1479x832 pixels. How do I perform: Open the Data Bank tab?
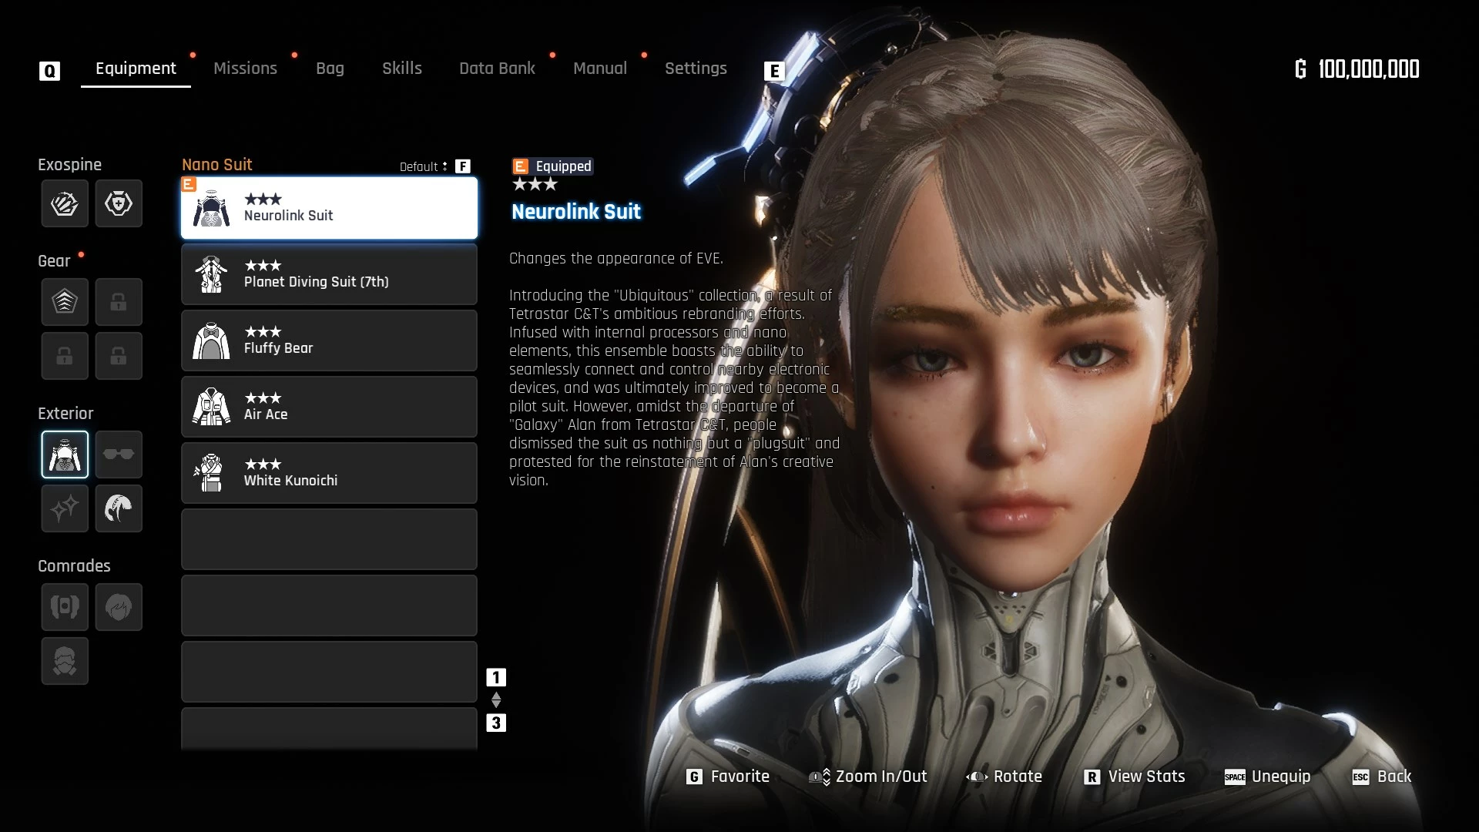[x=497, y=69]
